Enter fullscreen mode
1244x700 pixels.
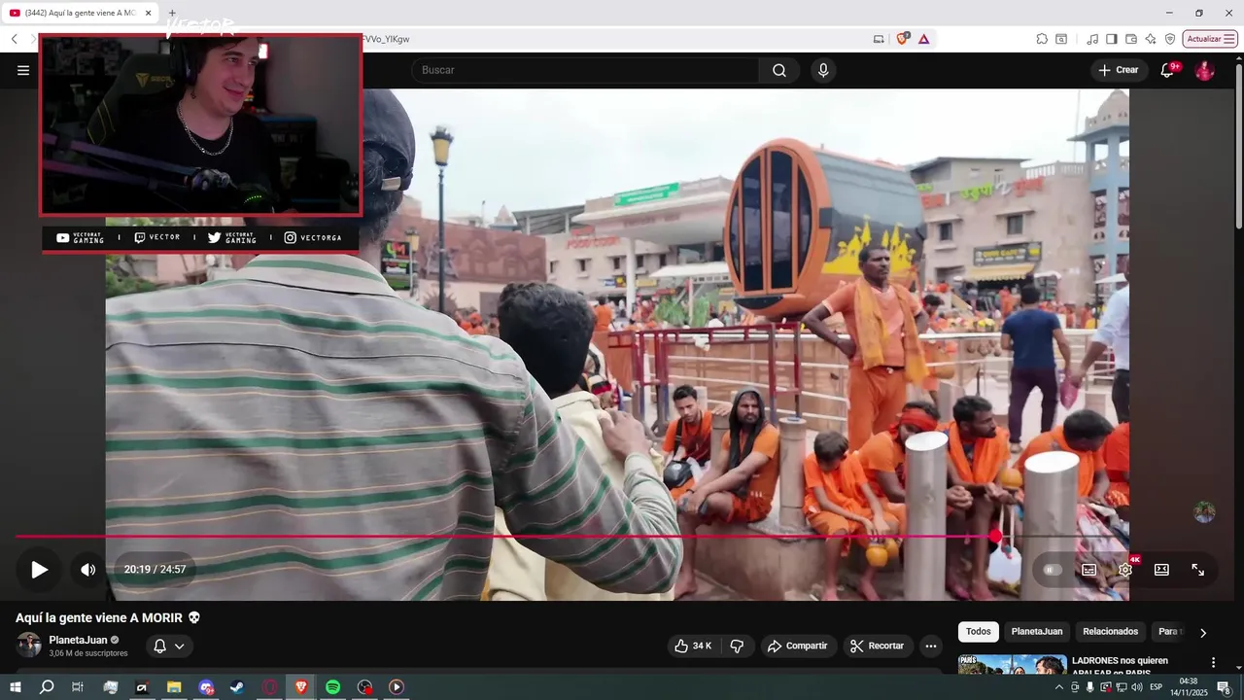[x=1198, y=570]
